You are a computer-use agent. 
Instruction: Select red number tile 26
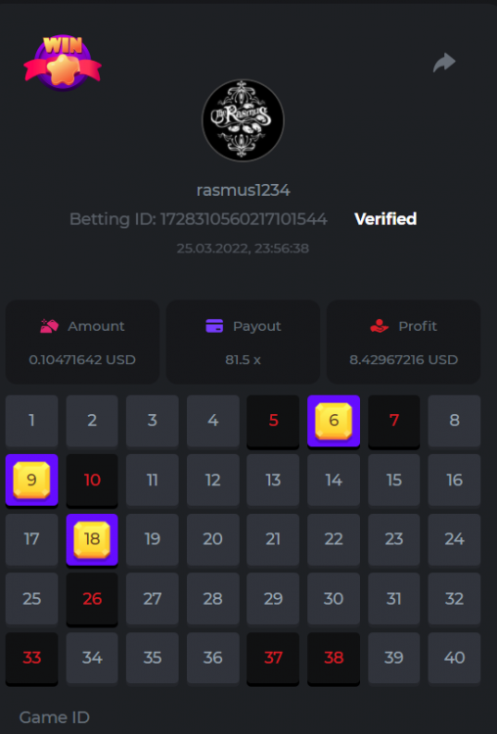[x=92, y=599]
